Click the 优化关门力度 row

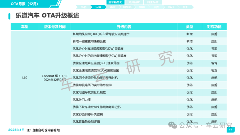pyautogui.click(x=124, y=100)
